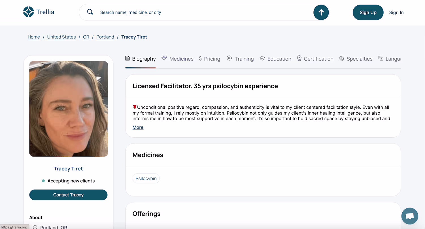Viewport: 425px width, 229px height.
Task: Click the Pricing dollar icon
Action: (200, 58)
